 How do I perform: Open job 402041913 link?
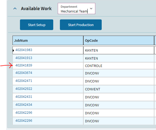point(24,58)
